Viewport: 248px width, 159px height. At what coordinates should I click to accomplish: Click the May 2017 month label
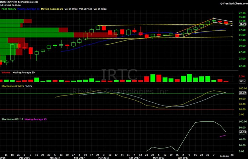coord(159,158)
